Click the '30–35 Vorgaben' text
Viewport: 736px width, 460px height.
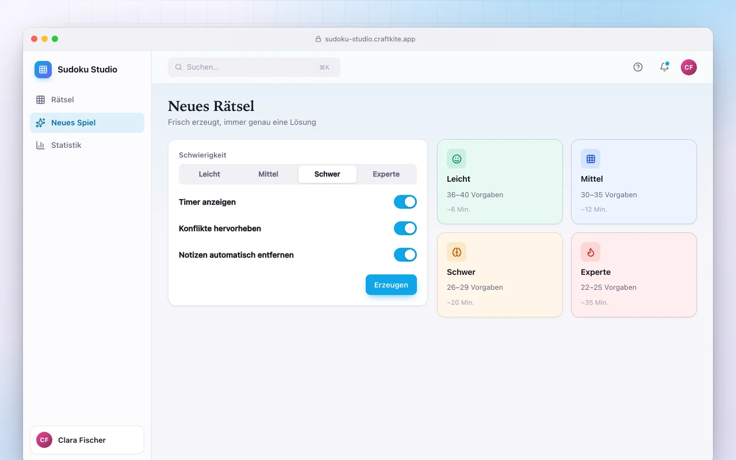click(609, 194)
